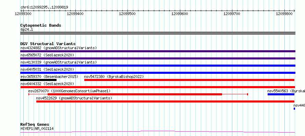The height and width of the screenshot is (136, 305).
Task: Select the blue nsv4130339 variant bar
Action: (x=158, y=66)
